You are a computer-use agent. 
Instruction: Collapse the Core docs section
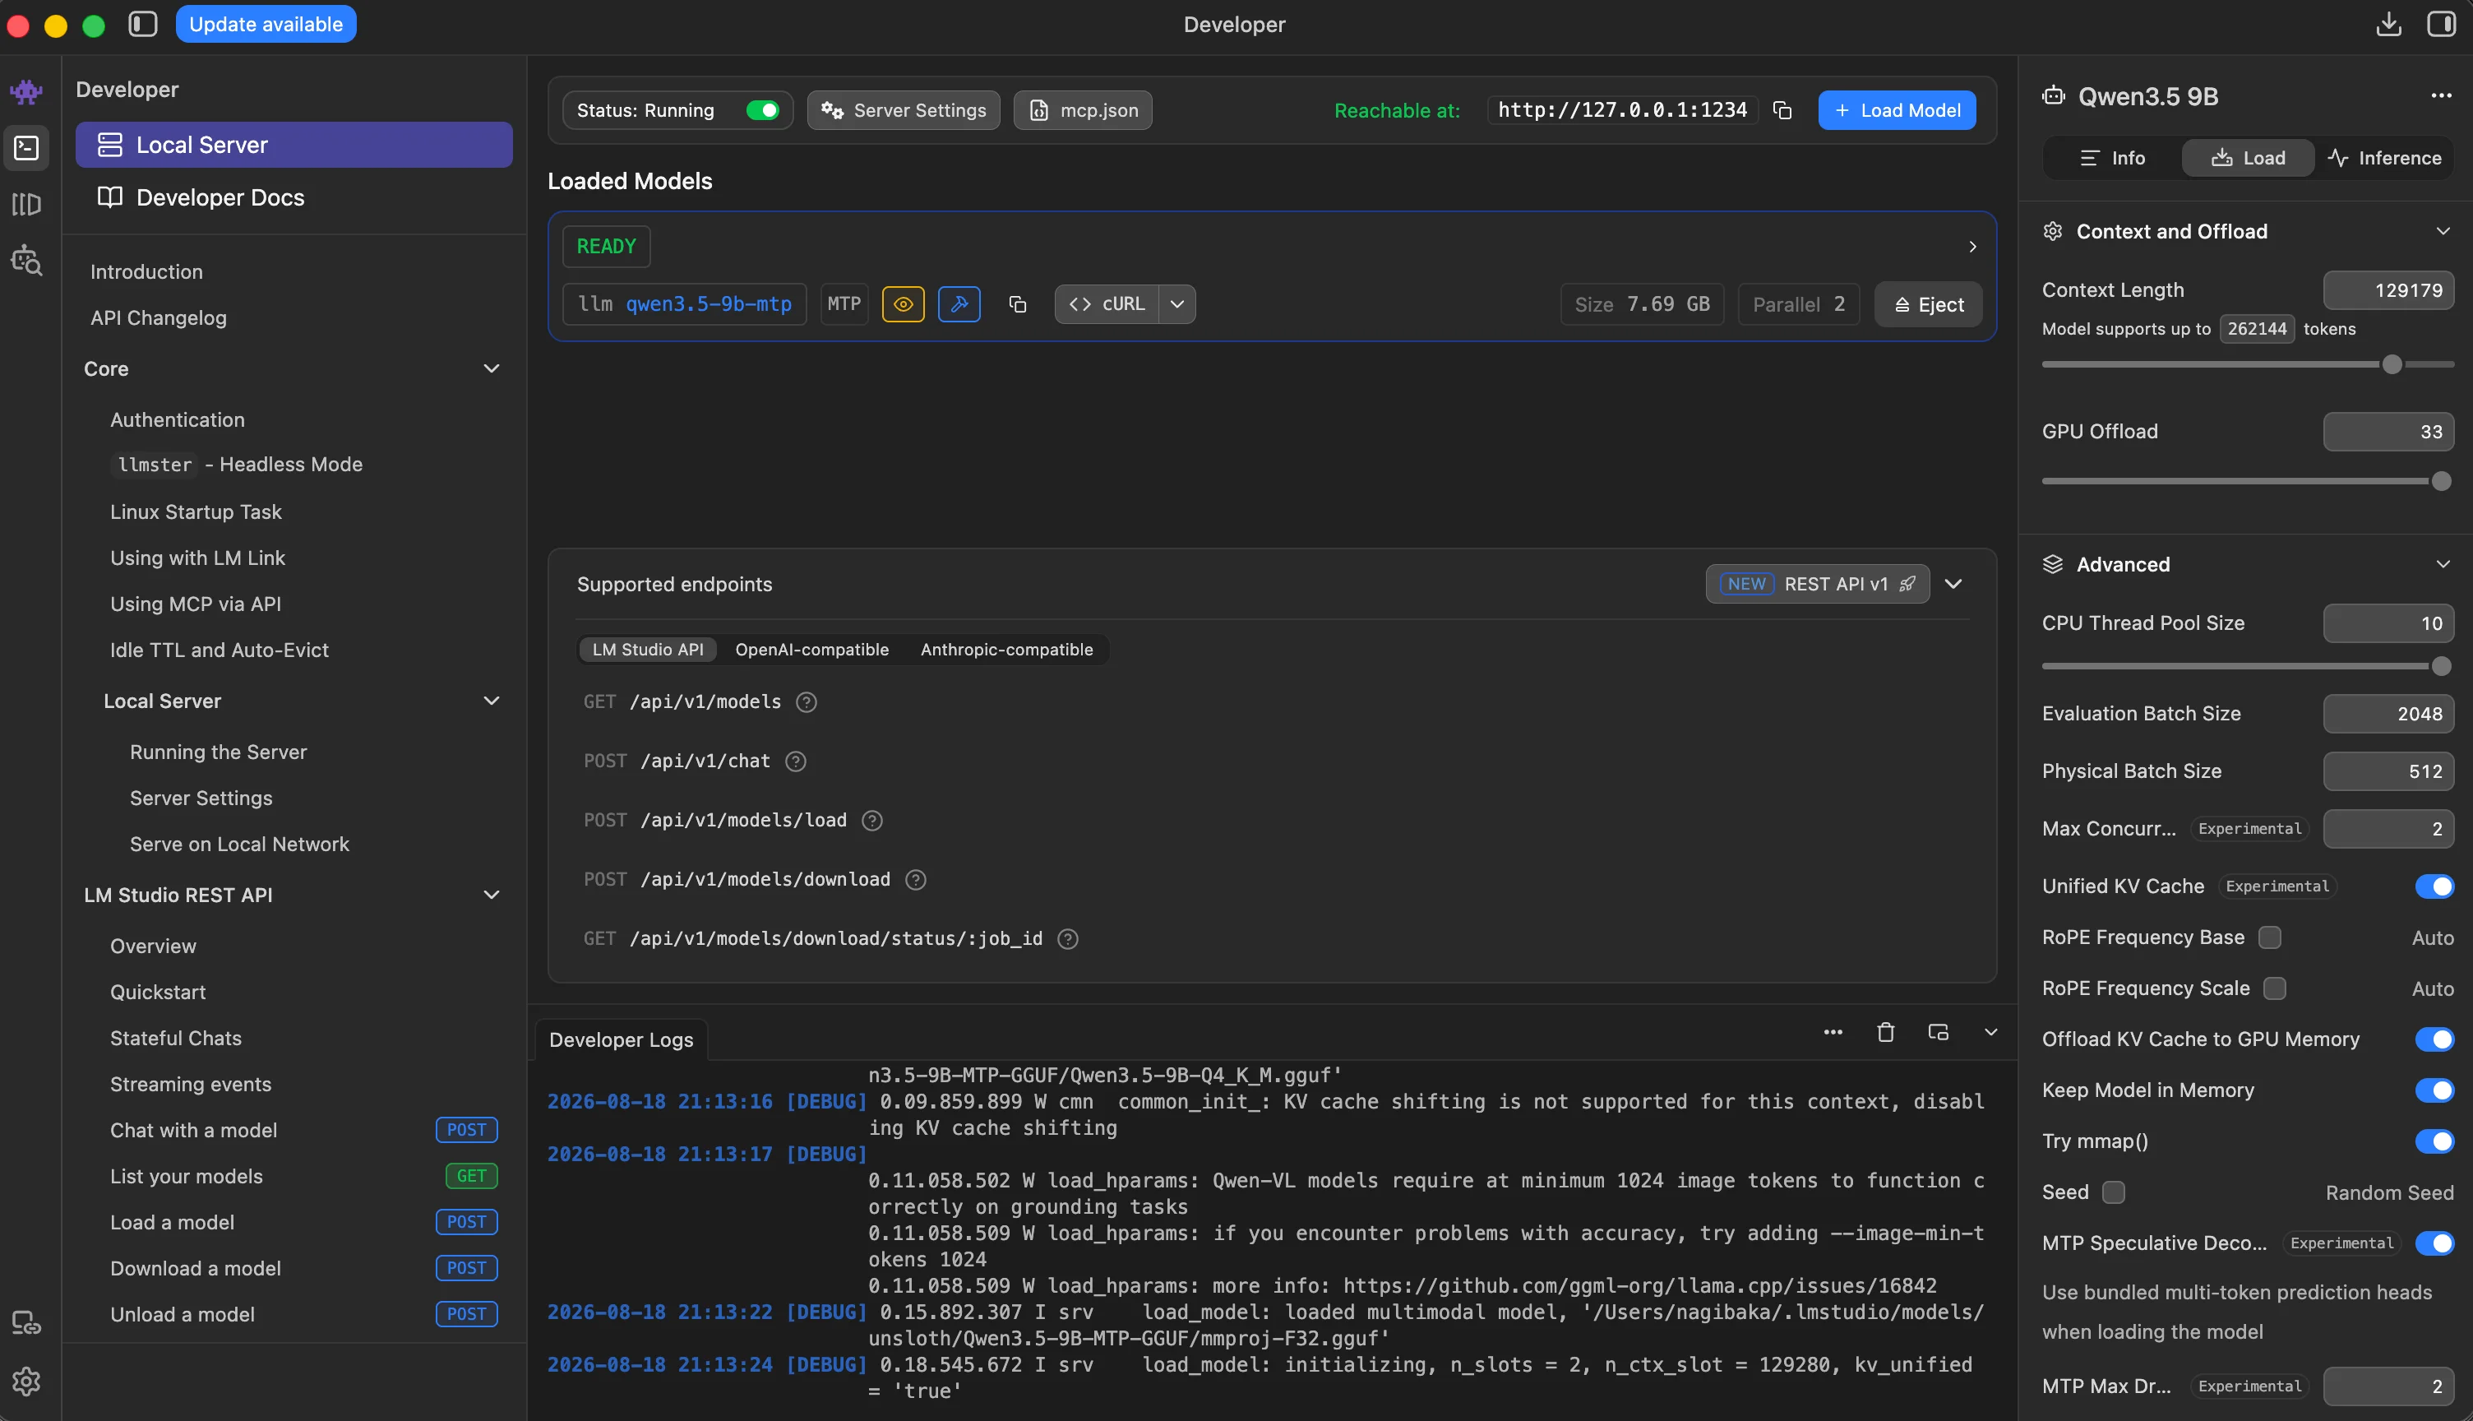pyautogui.click(x=492, y=369)
